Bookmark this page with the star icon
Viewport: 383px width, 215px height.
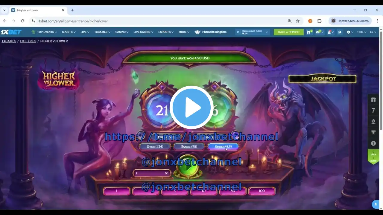tap(298, 21)
